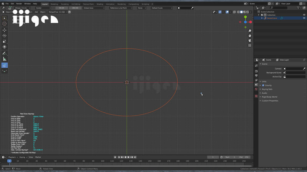Click the Camera field eyedropper icon
Viewport: 307px width, 172px height.
point(304,69)
